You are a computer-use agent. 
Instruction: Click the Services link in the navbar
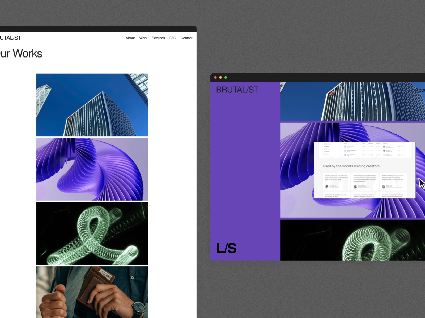click(158, 38)
